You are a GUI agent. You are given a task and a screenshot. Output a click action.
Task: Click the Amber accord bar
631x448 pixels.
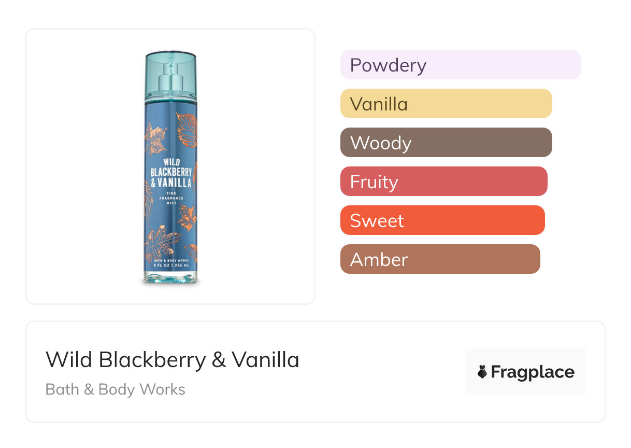[440, 259]
